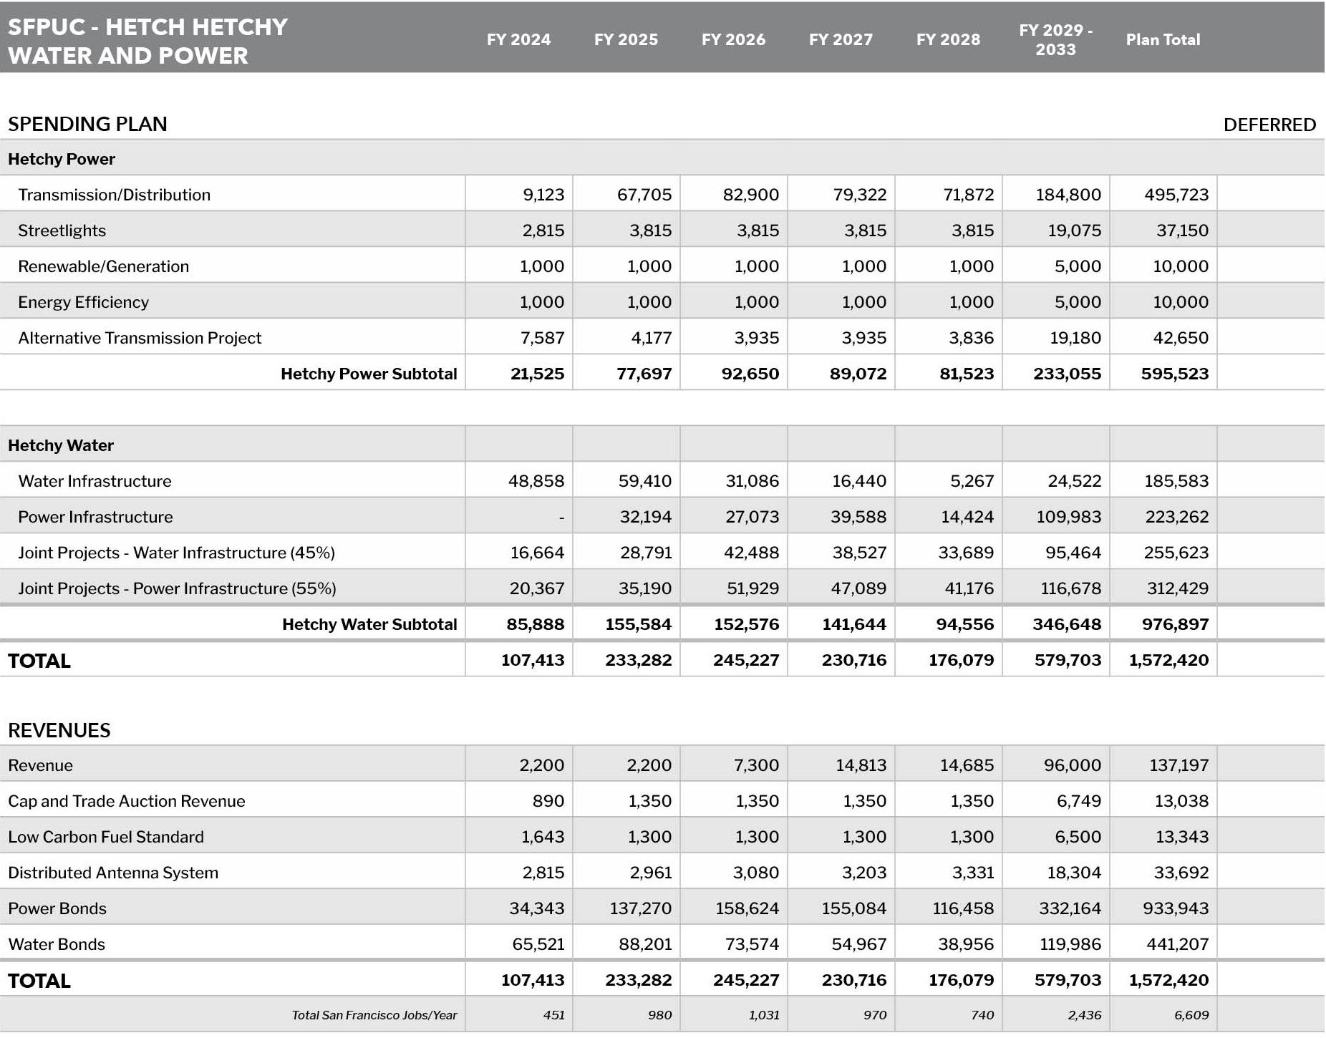The height and width of the screenshot is (1038, 1326).
Task: Click the FY 2025 column header
Action: [626, 39]
